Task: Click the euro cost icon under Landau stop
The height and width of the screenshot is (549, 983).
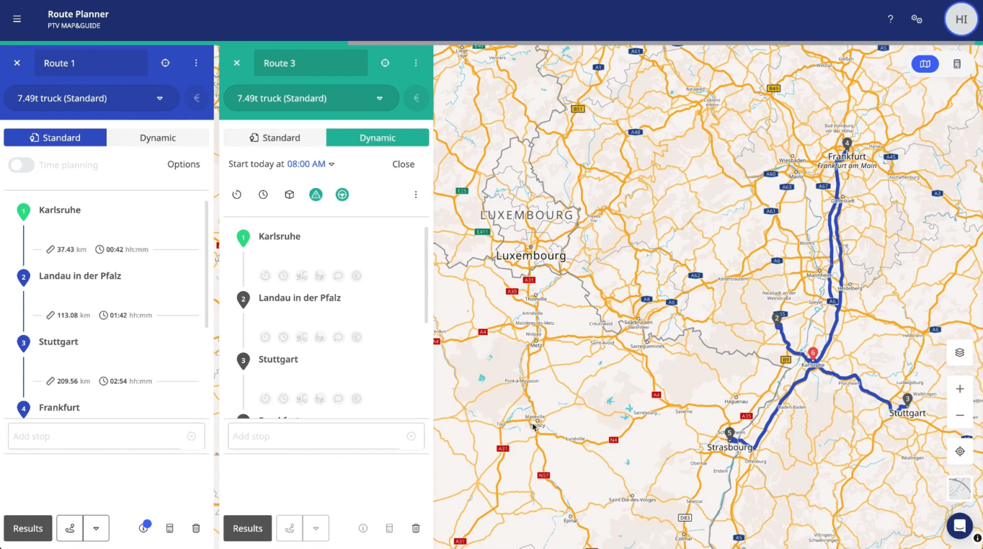Action: coord(356,337)
